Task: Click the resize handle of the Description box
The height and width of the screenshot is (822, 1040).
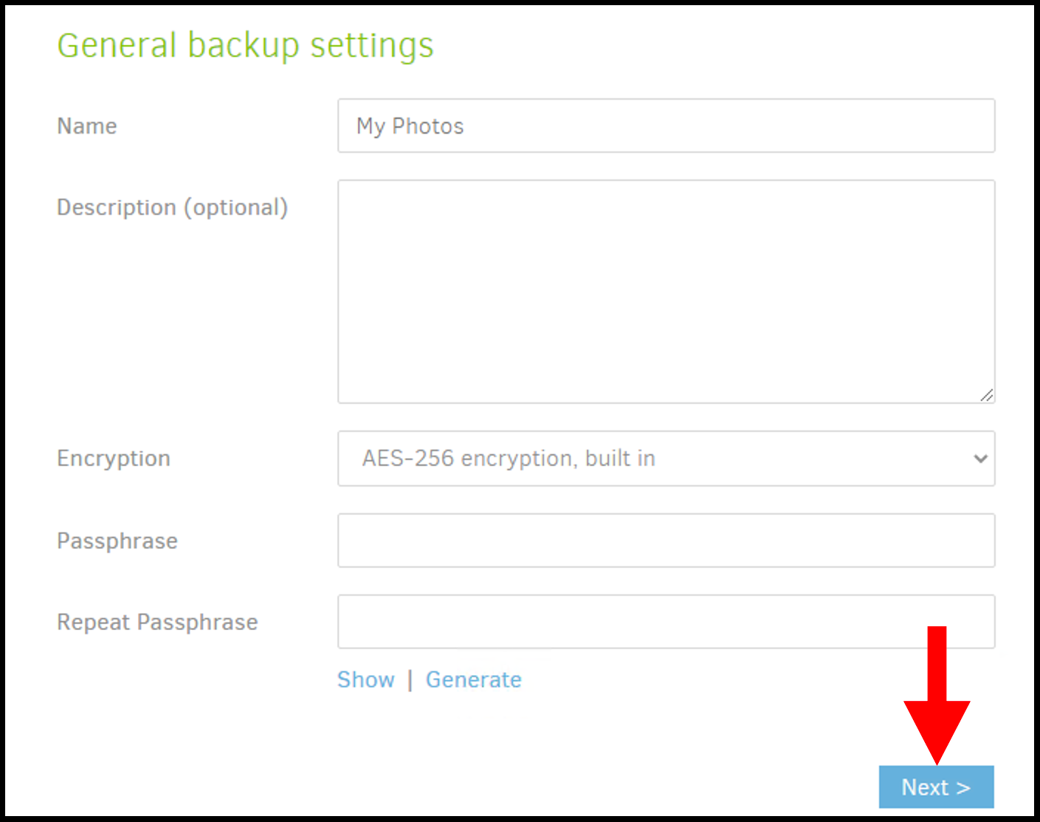Action: tap(987, 396)
